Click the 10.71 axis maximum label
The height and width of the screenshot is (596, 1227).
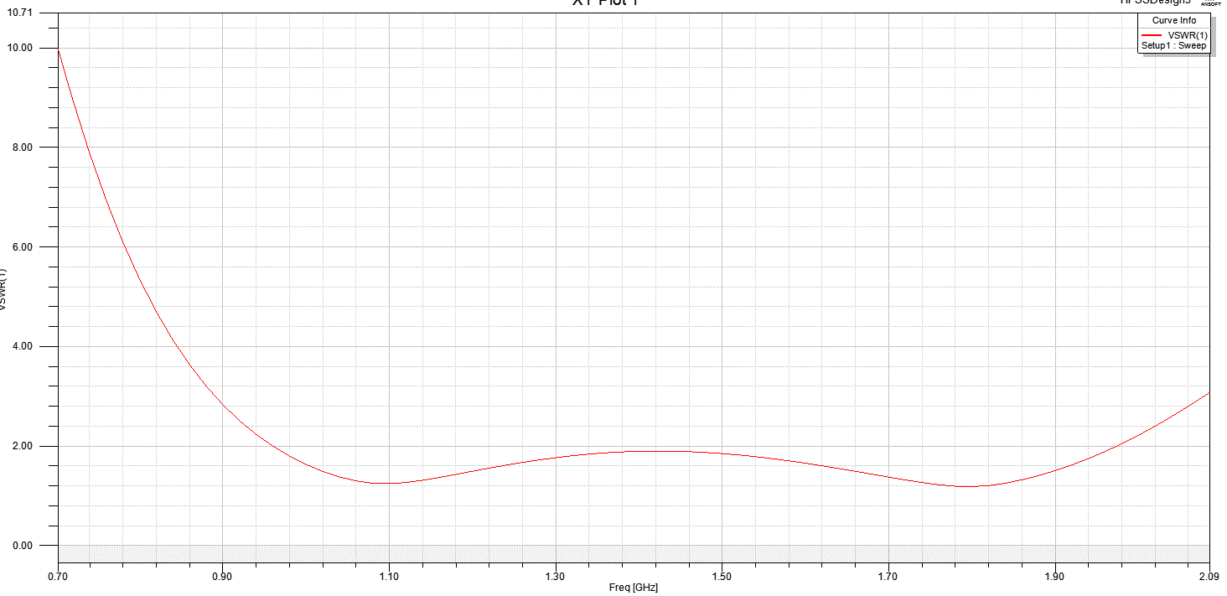[19, 13]
